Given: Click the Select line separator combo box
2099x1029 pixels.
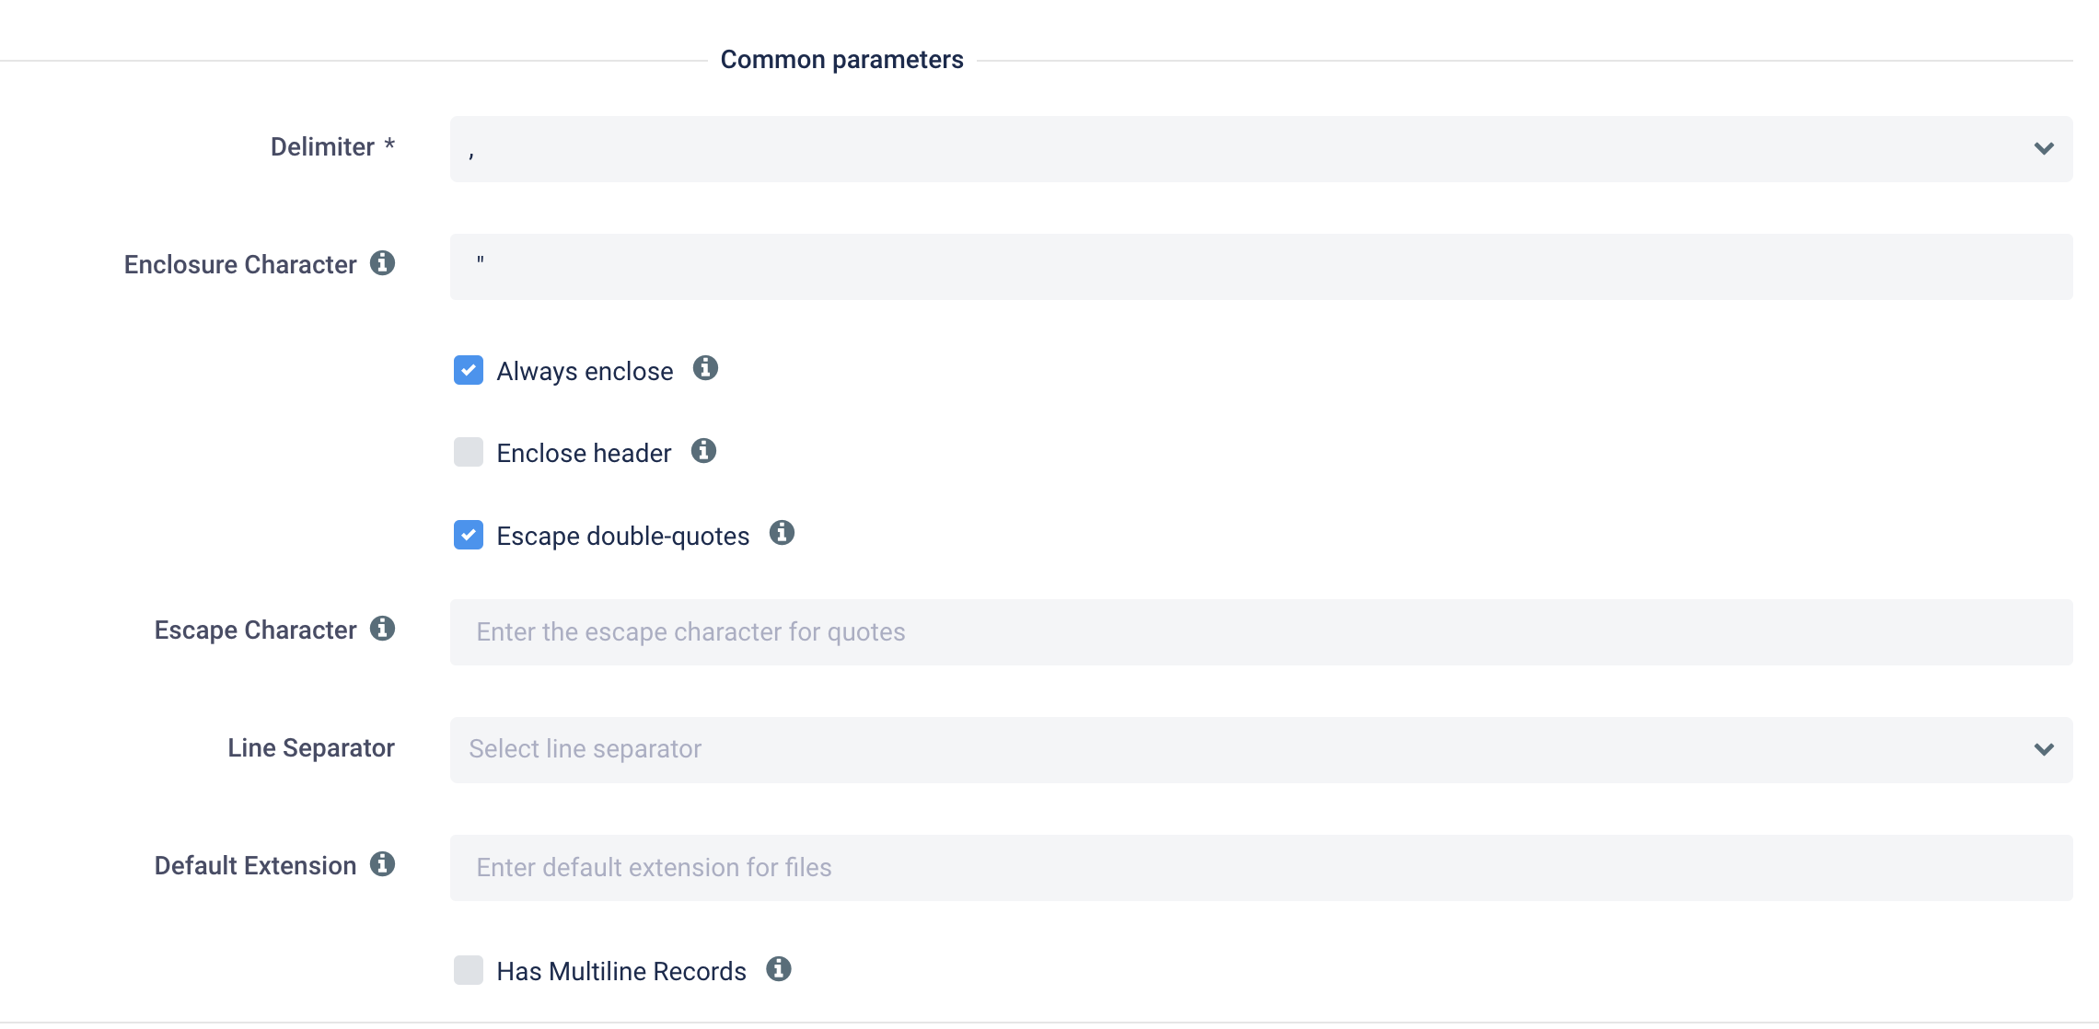Looking at the screenshot, I should [1197, 750].
